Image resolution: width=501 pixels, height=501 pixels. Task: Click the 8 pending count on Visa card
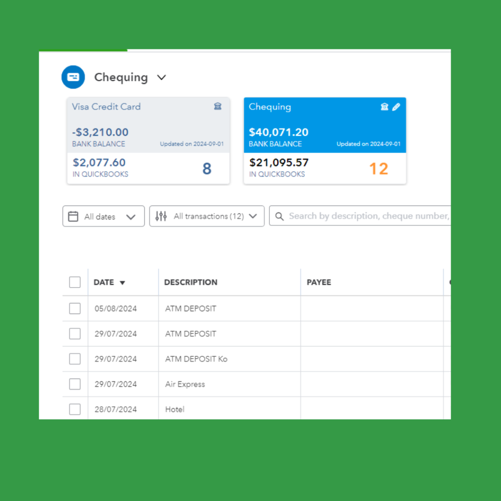point(207,169)
